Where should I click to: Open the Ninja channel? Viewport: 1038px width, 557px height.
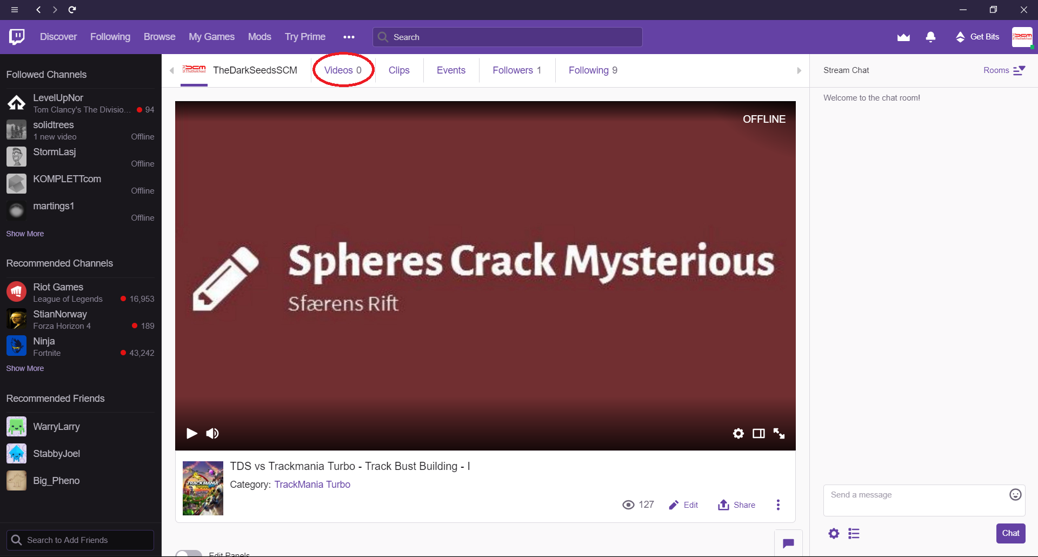pos(81,347)
